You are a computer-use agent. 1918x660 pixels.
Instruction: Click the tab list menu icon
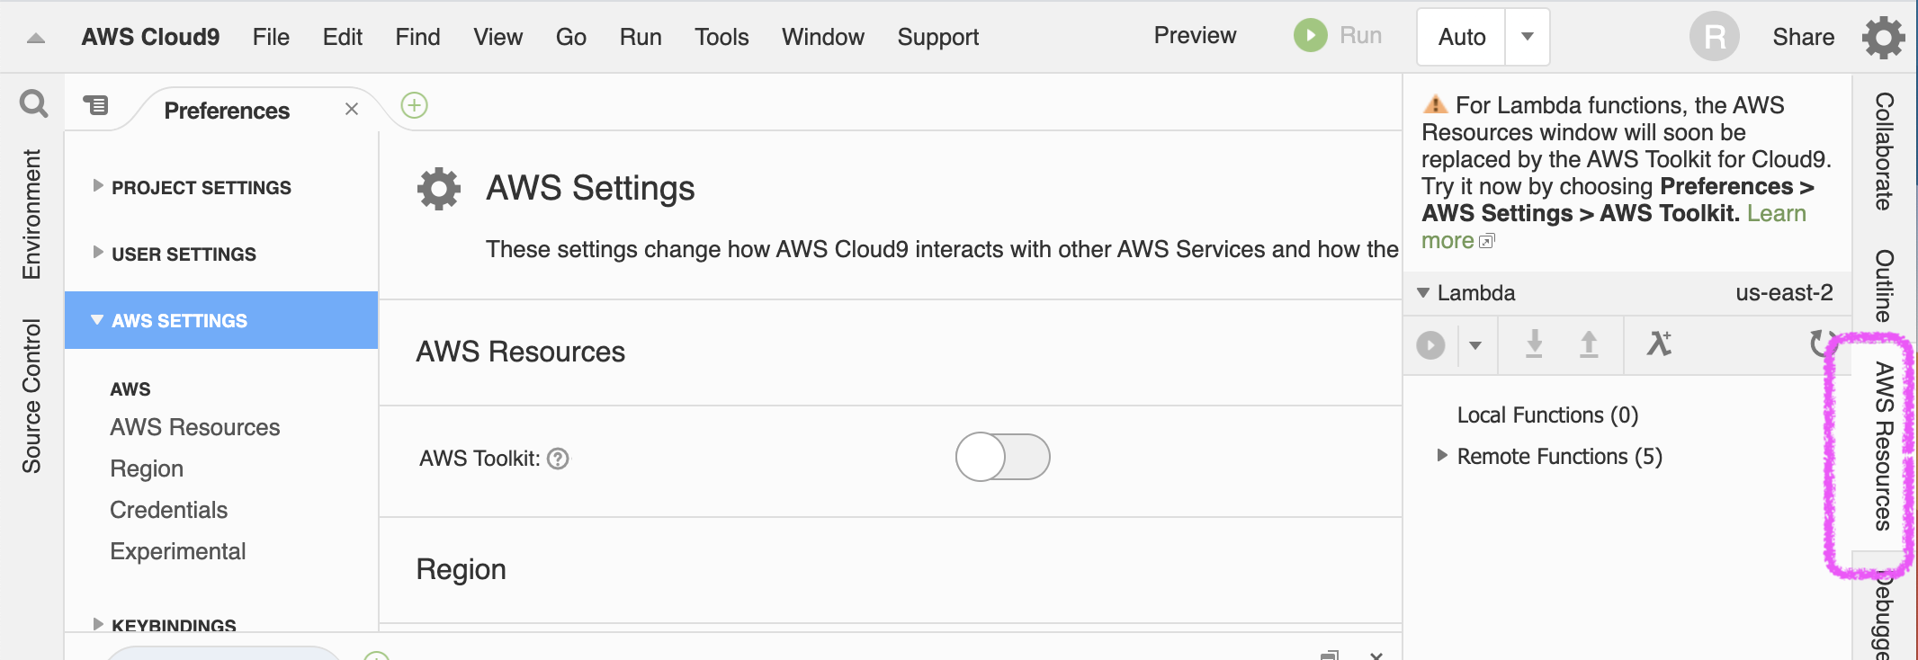96,105
